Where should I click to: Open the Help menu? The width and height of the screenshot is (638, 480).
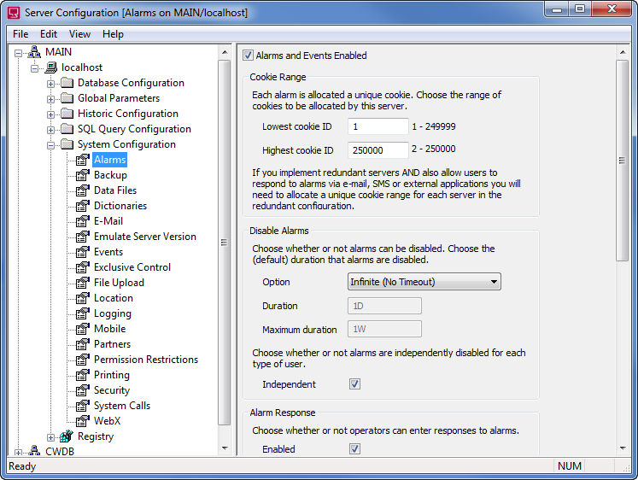113,34
